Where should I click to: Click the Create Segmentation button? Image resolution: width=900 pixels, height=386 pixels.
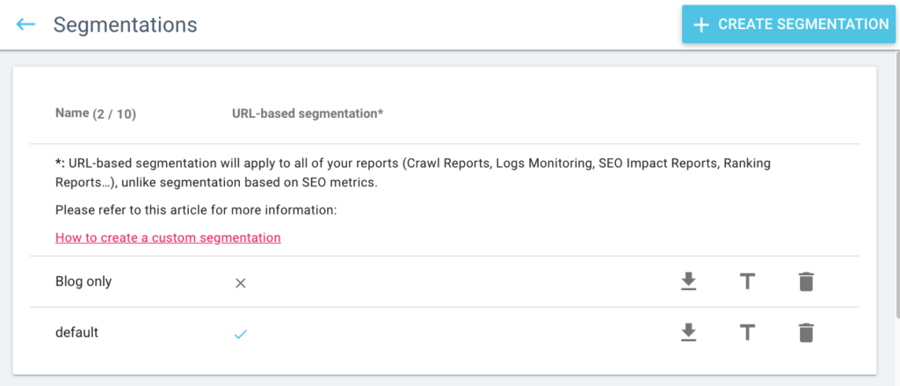coord(788,24)
